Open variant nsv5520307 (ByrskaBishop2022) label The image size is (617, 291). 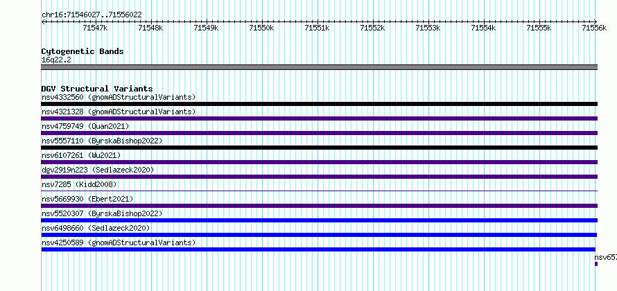102,213
